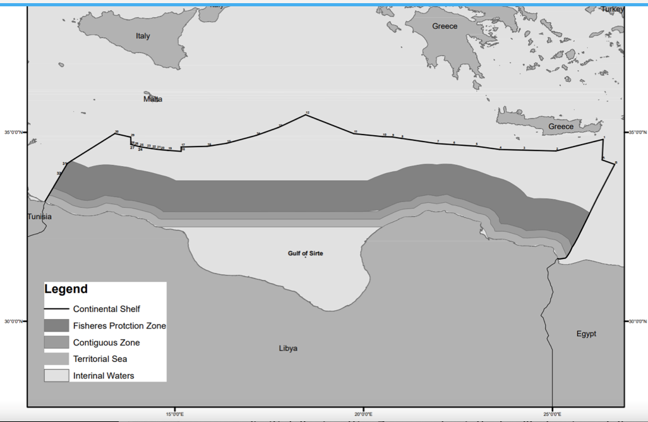648x422 pixels.
Task: Click the Libya country label
Action: pos(288,349)
